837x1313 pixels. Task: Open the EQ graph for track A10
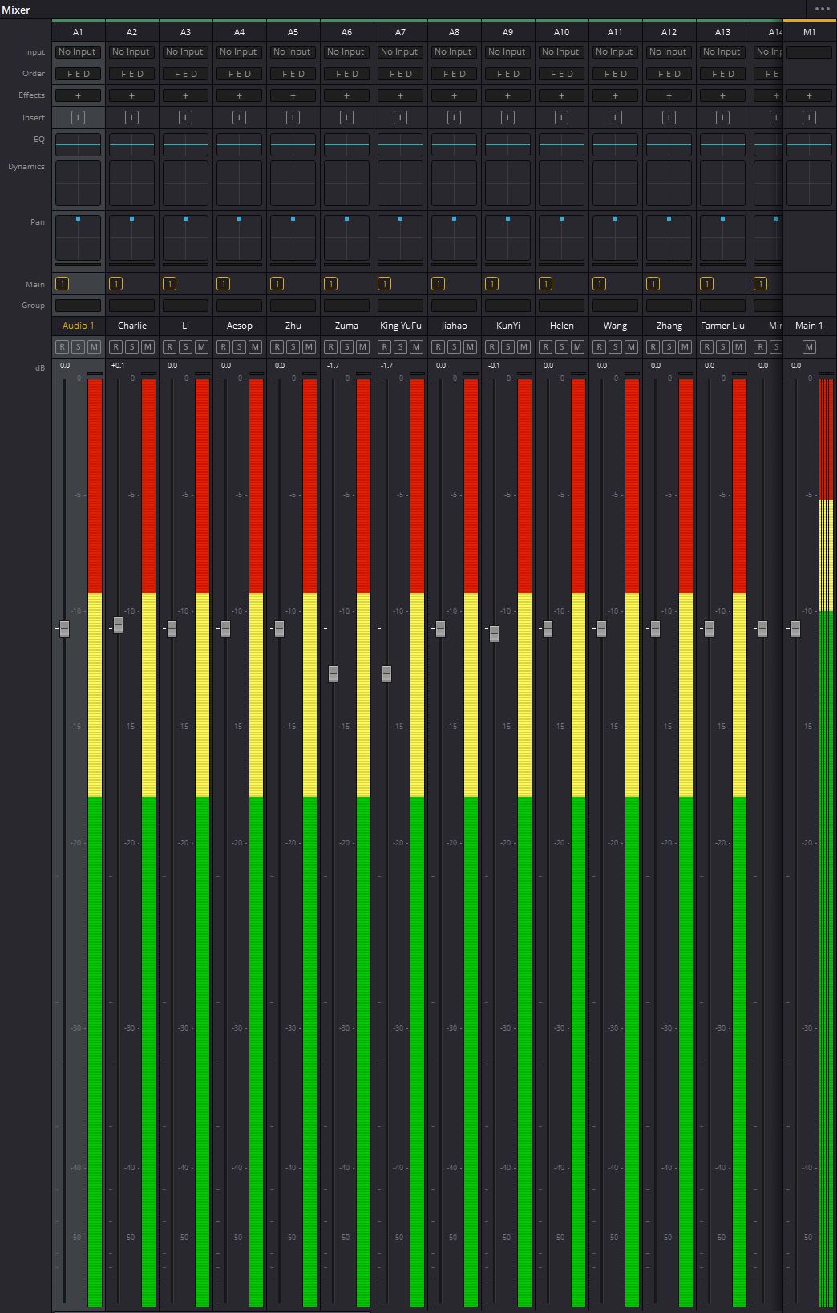pyautogui.click(x=561, y=144)
